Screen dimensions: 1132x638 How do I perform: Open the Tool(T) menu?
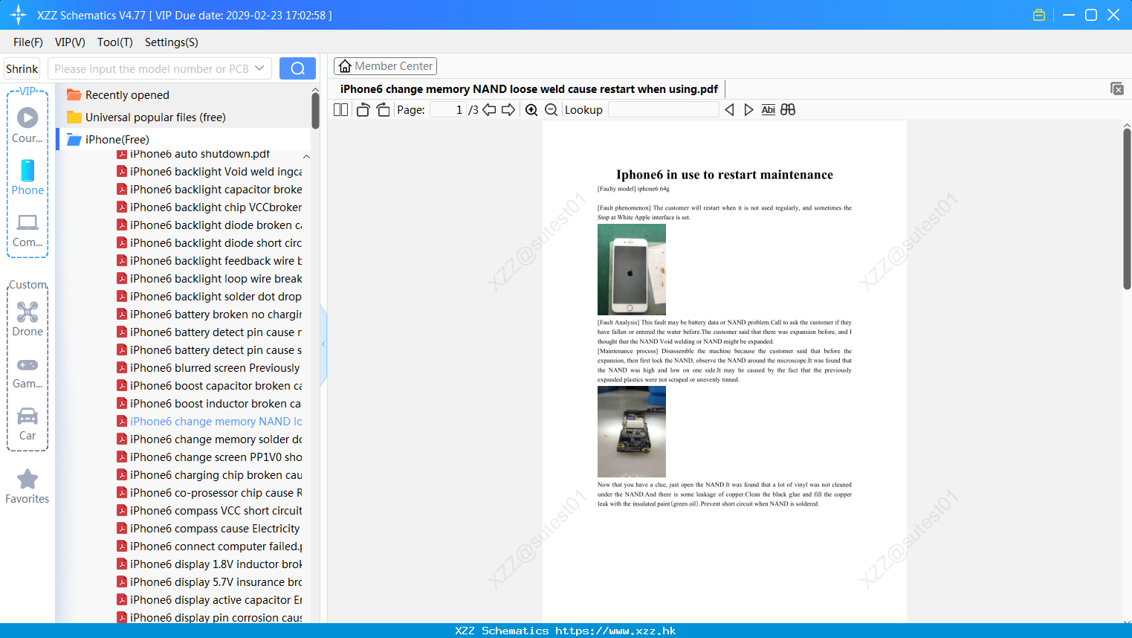(115, 42)
